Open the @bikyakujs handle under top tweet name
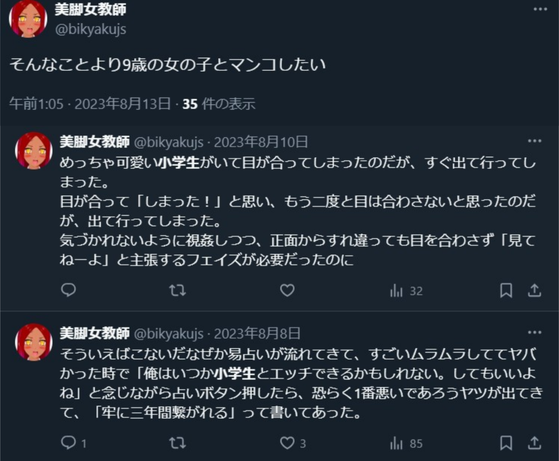559x461 pixels. click(x=91, y=29)
